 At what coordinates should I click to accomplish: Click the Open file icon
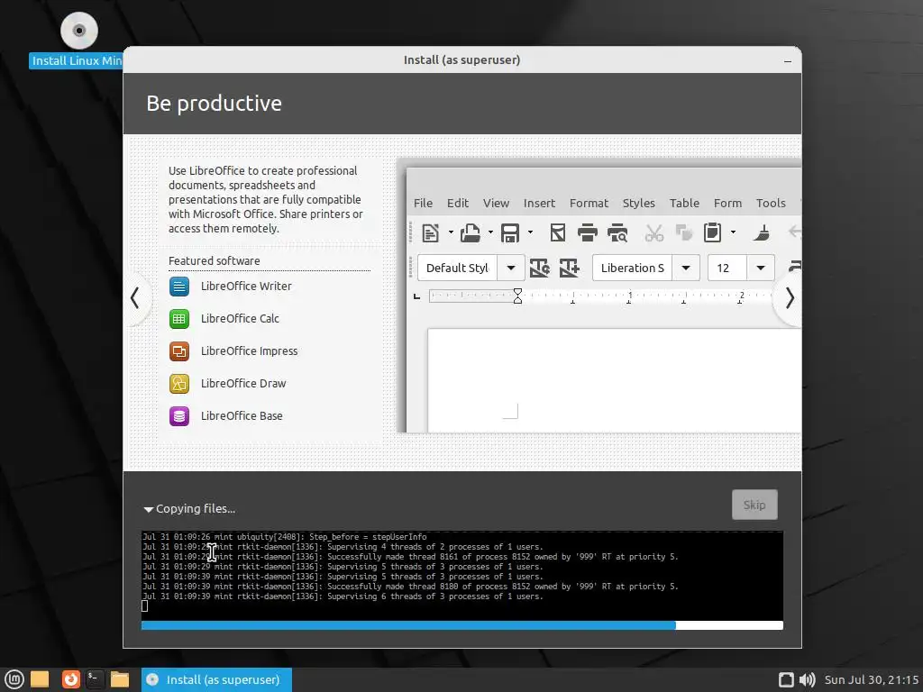tap(470, 233)
